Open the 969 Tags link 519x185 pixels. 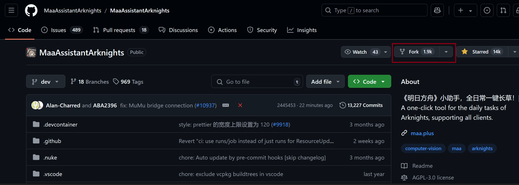pos(128,82)
